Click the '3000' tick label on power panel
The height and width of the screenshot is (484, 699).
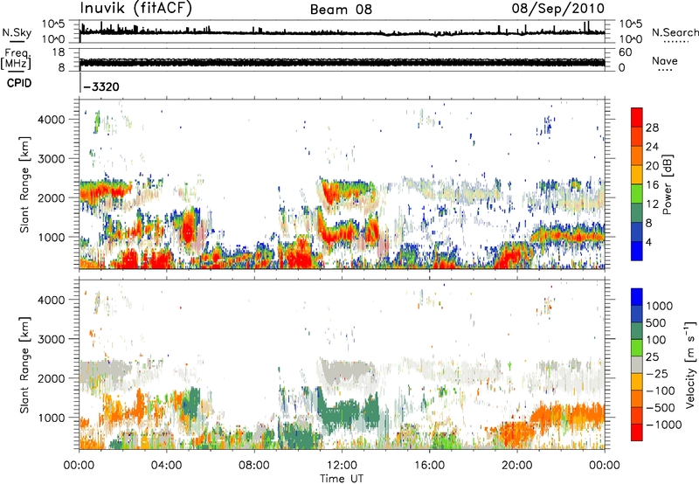click(51, 159)
